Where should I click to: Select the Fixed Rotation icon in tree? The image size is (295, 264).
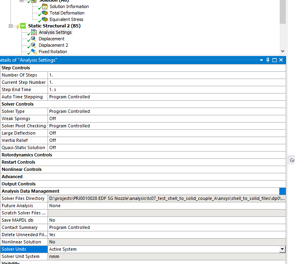pos(34,52)
